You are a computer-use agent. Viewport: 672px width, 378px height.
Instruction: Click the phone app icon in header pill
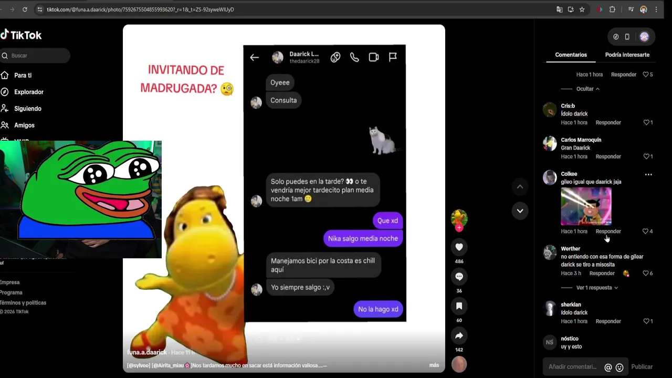pyautogui.click(x=627, y=37)
